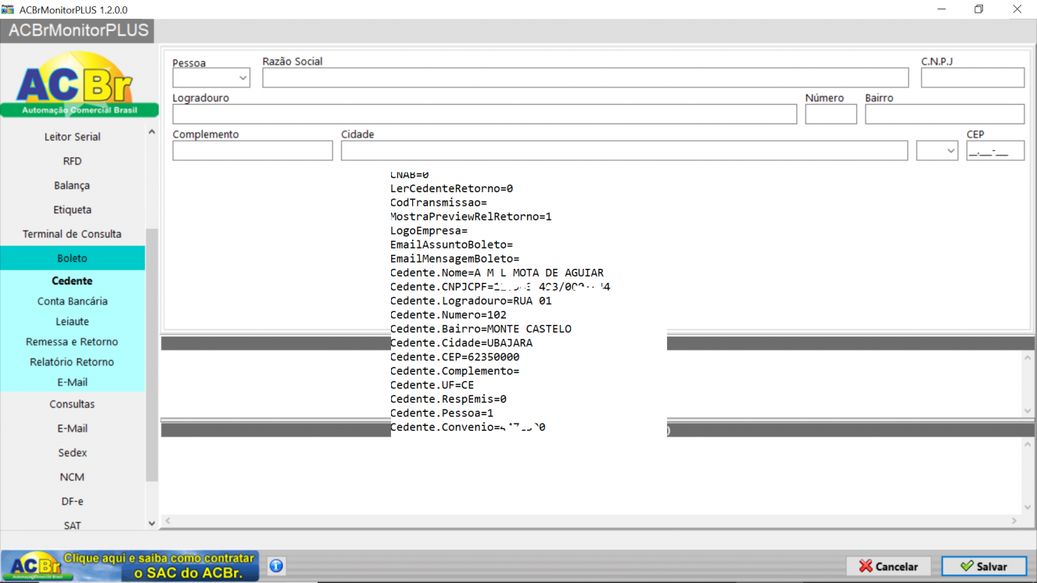This screenshot has width=1037, height=583.
Task: Select SAT in sidebar
Action: [x=72, y=525]
